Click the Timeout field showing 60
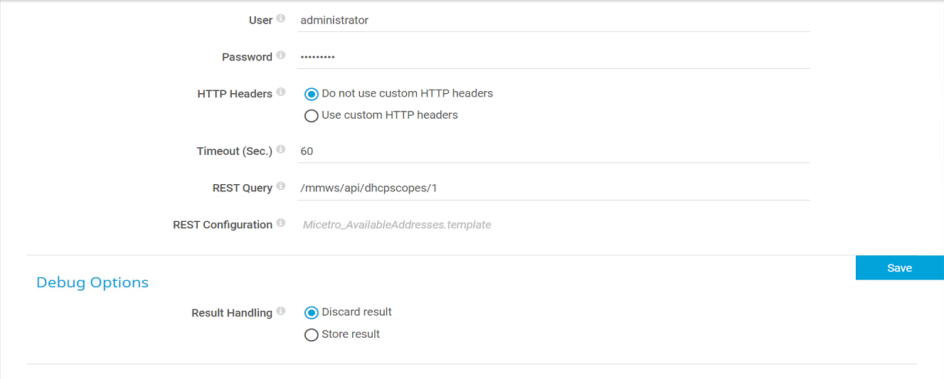 553,151
